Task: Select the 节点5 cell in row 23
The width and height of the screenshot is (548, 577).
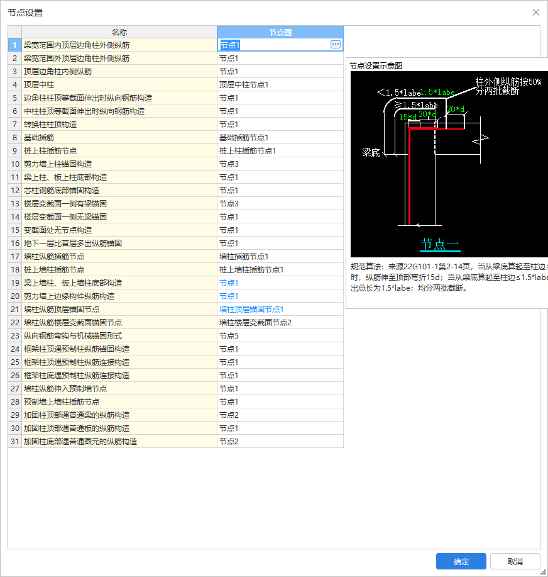Action: (227, 335)
